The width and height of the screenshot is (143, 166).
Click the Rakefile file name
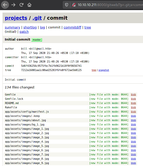[11, 108]
